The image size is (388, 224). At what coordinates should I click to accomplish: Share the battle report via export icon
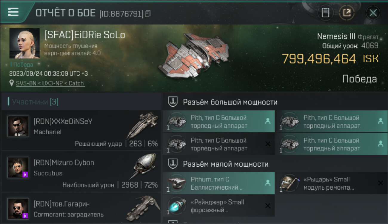[347, 13]
